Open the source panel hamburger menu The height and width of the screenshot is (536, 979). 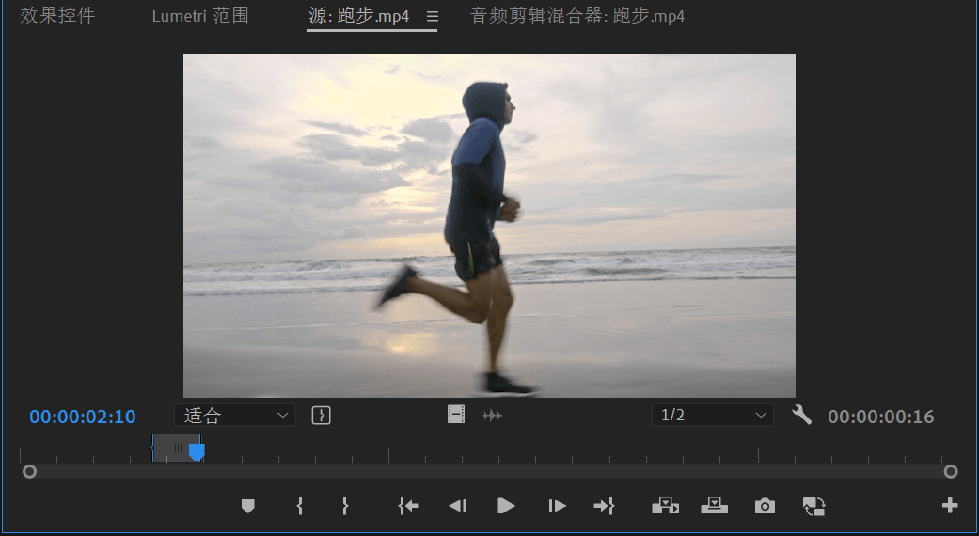point(432,16)
